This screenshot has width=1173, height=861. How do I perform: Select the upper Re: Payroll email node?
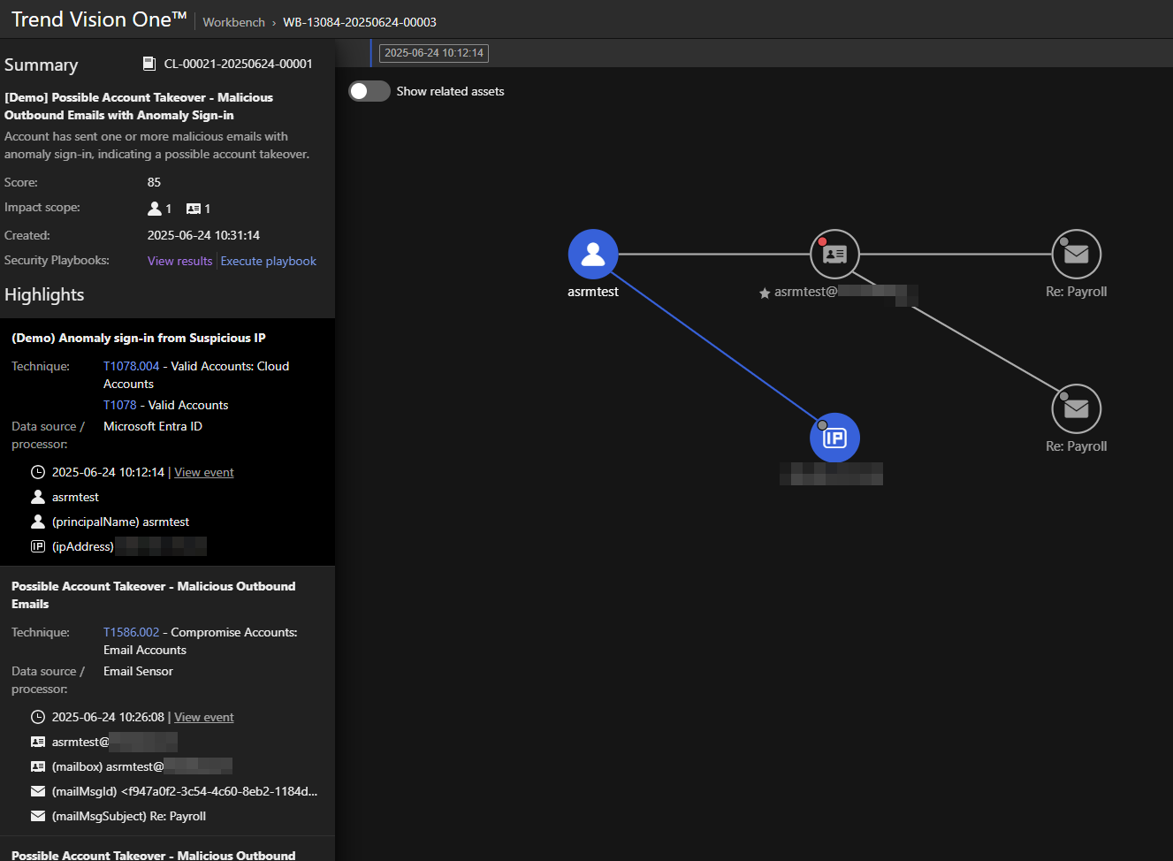point(1076,255)
